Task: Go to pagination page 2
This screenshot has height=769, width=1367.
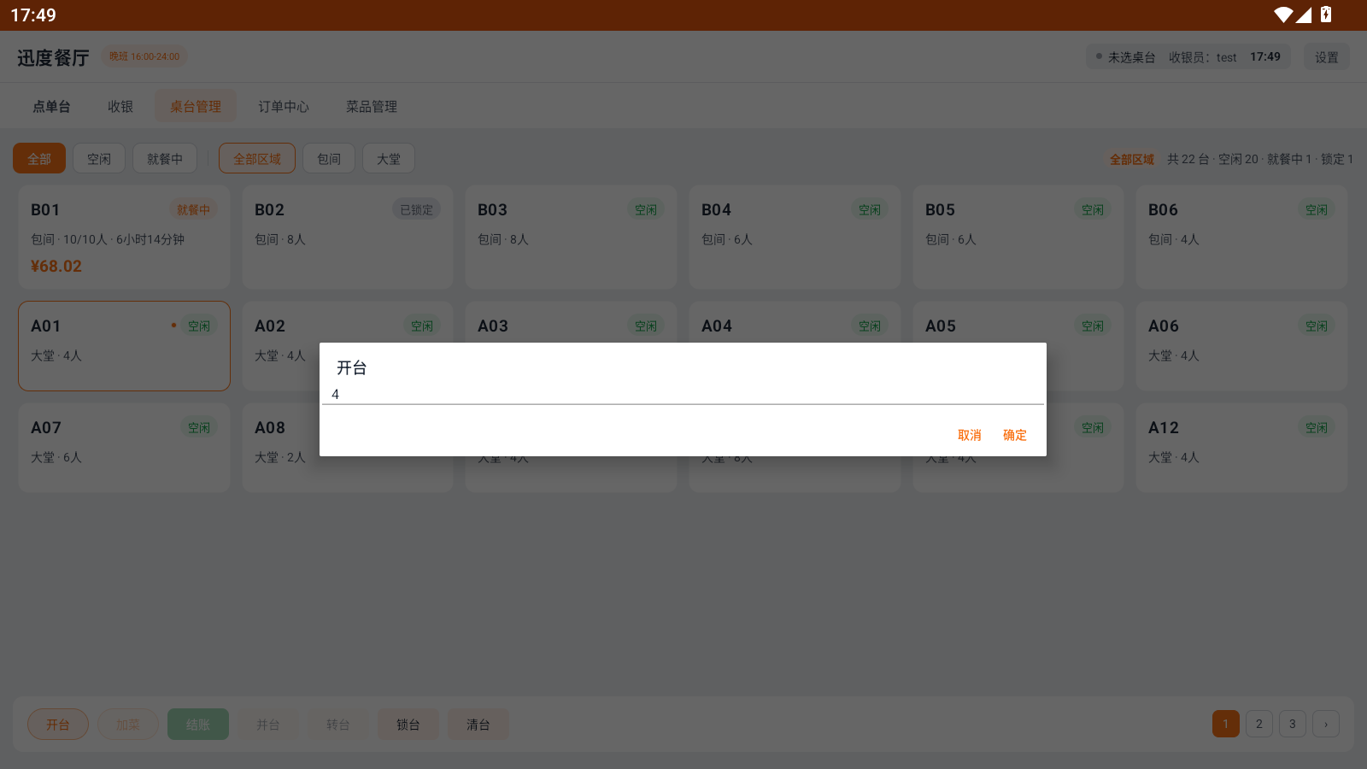Action: pos(1259,724)
